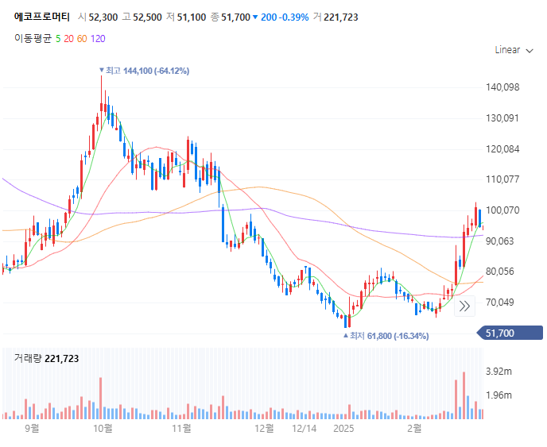This screenshot has width=547, height=447.
Task: Click the 100,070 price axis label
Action: tap(502, 210)
